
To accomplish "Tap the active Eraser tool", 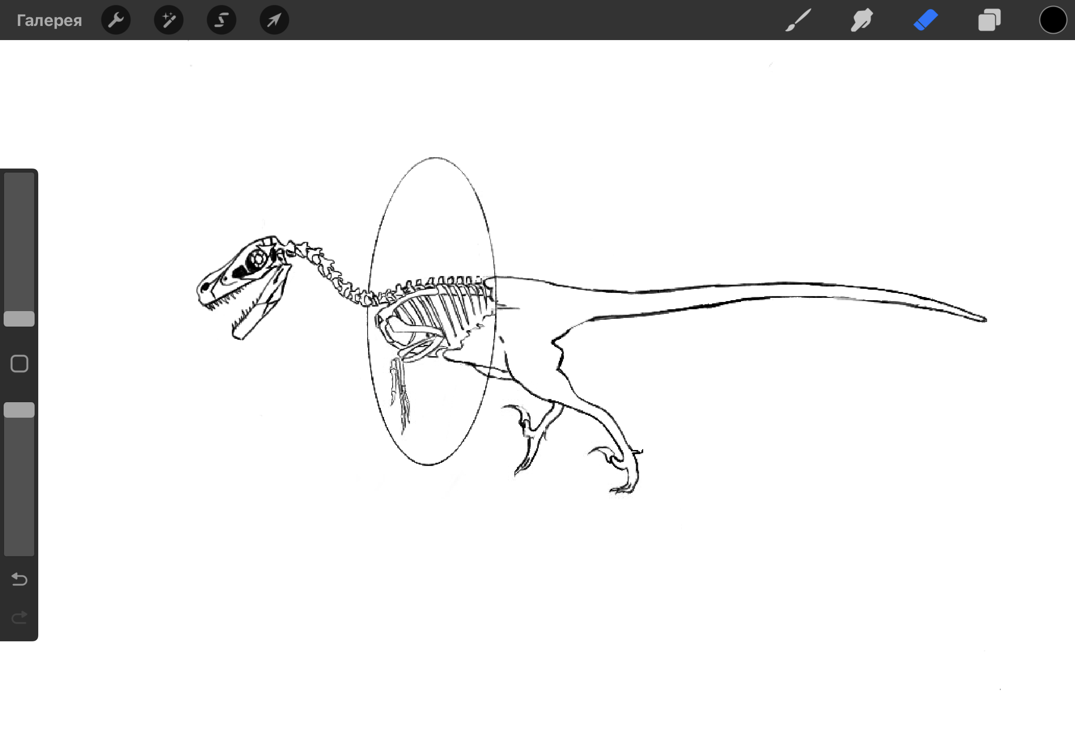I will 925,20.
